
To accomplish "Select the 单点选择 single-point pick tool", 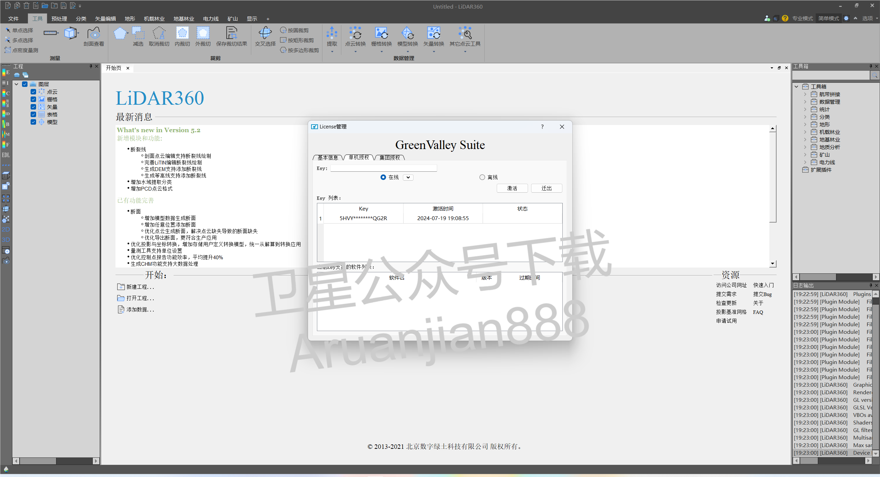I will pos(20,31).
